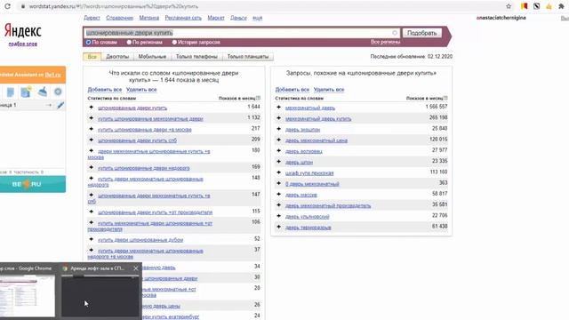Select the 'По регионам' radio option
569x320 pixels.
point(129,42)
